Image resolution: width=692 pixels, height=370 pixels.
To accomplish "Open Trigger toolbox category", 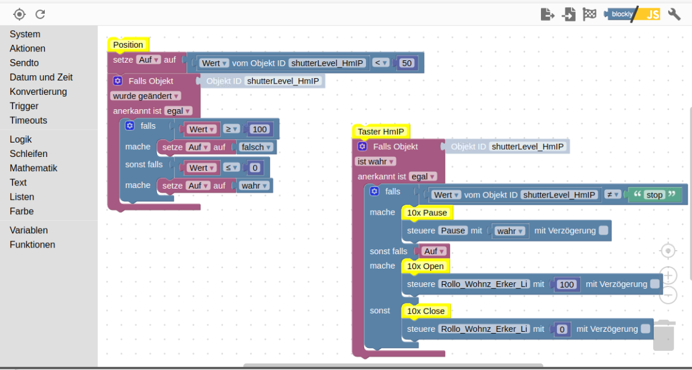I will pyautogui.click(x=24, y=106).
